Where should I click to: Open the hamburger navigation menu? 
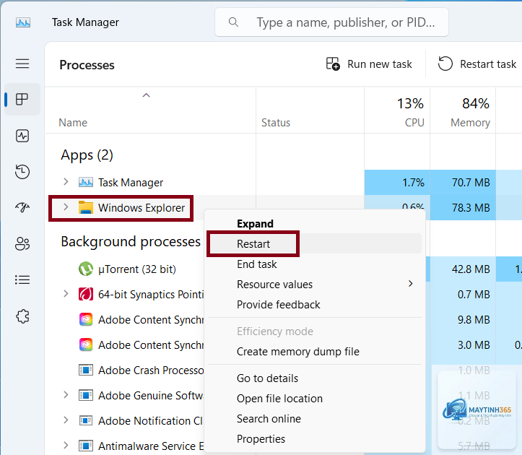22,64
